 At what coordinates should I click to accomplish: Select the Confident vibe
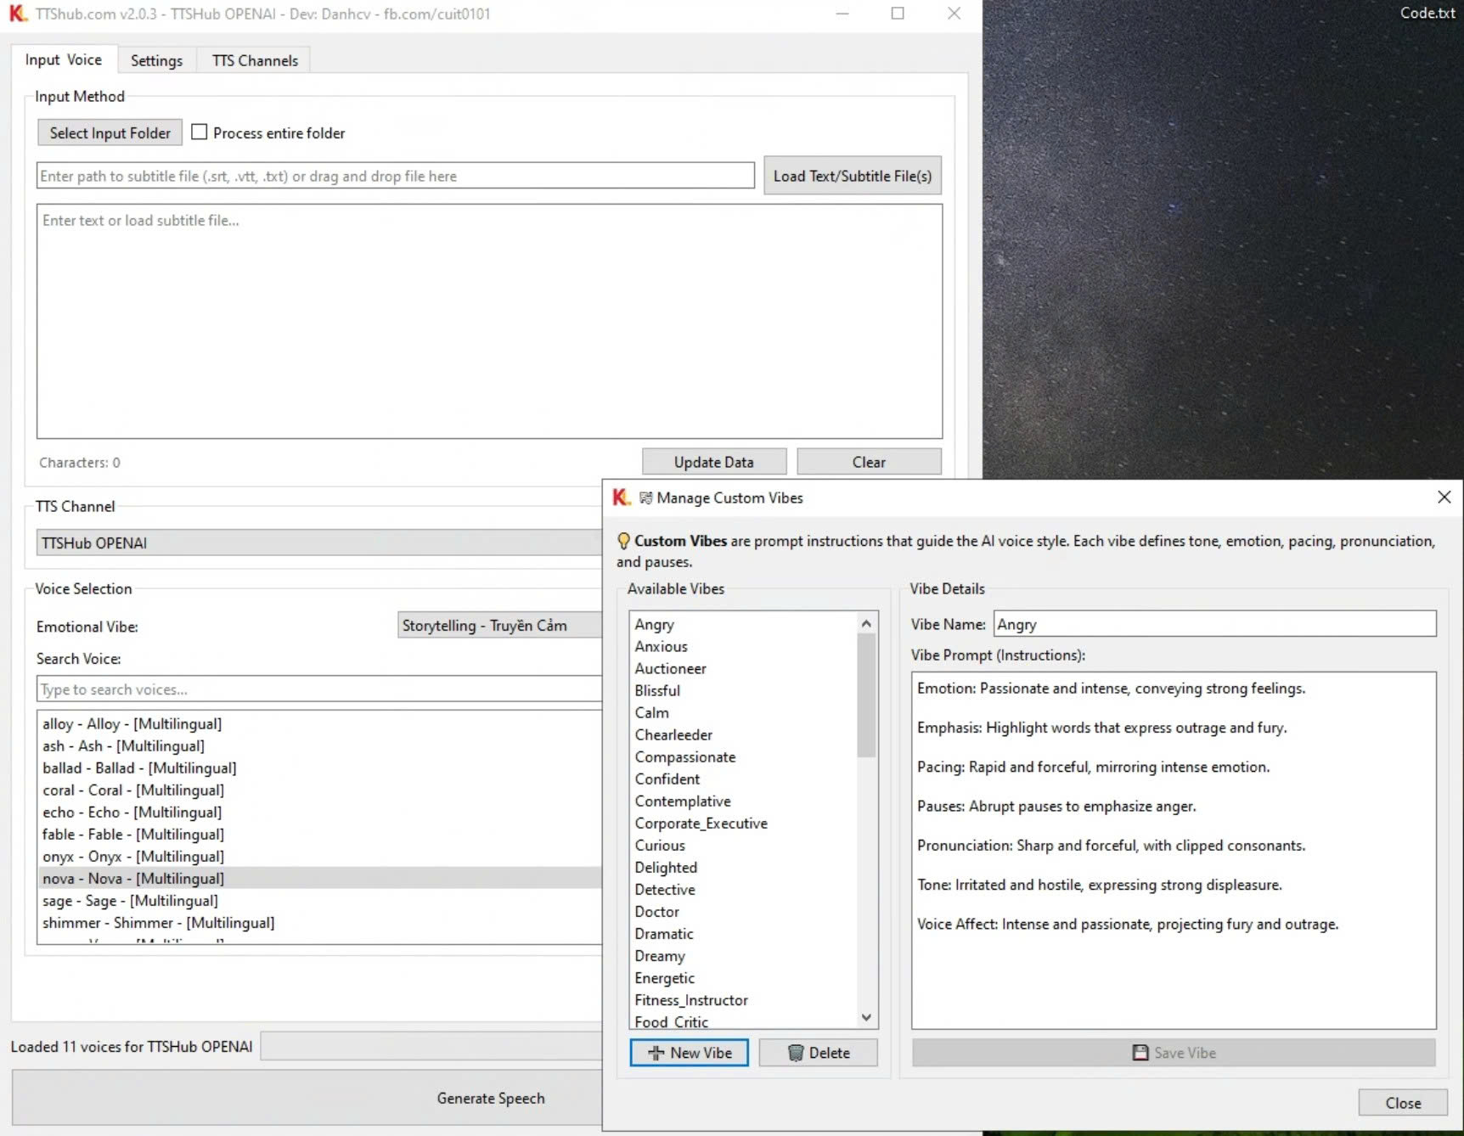point(744,779)
